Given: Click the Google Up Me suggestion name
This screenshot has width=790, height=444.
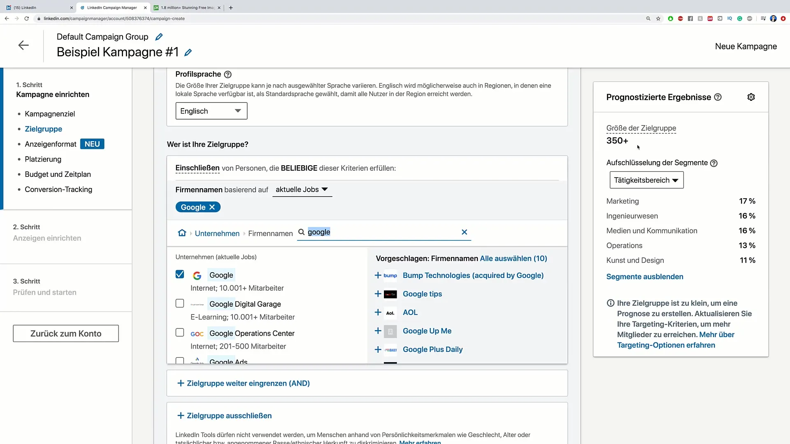Looking at the screenshot, I should click(x=427, y=331).
